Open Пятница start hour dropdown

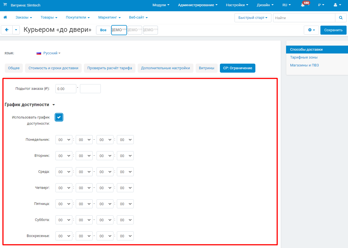click(x=64, y=204)
